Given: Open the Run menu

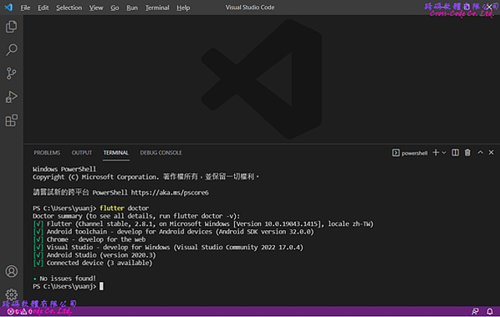Looking at the screenshot, I should [132, 8].
